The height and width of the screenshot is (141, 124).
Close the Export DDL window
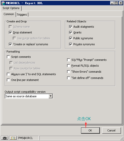coord(121,3)
